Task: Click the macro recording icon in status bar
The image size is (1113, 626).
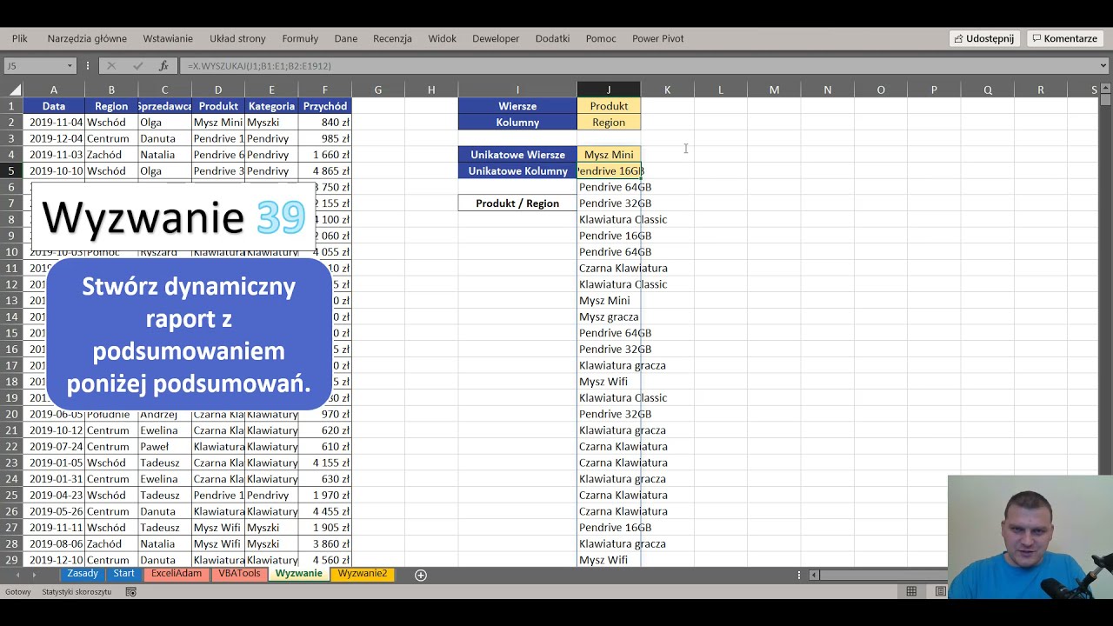Action: [130, 592]
